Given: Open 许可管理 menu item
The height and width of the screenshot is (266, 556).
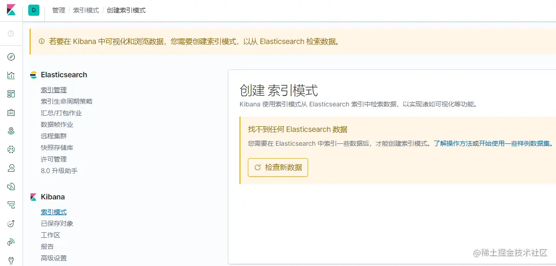Looking at the screenshot, I should coord(54,159).
